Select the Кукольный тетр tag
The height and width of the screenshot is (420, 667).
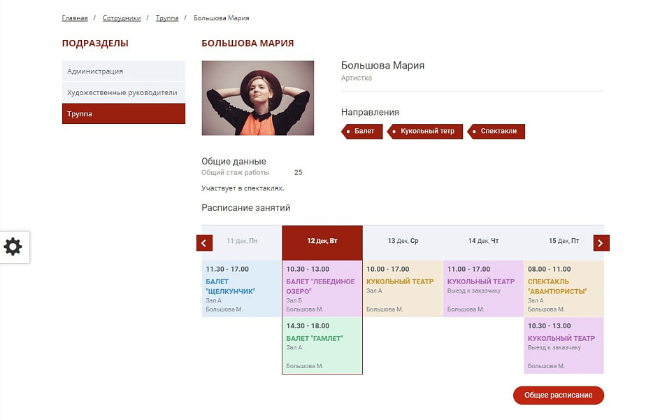point(426,132)
